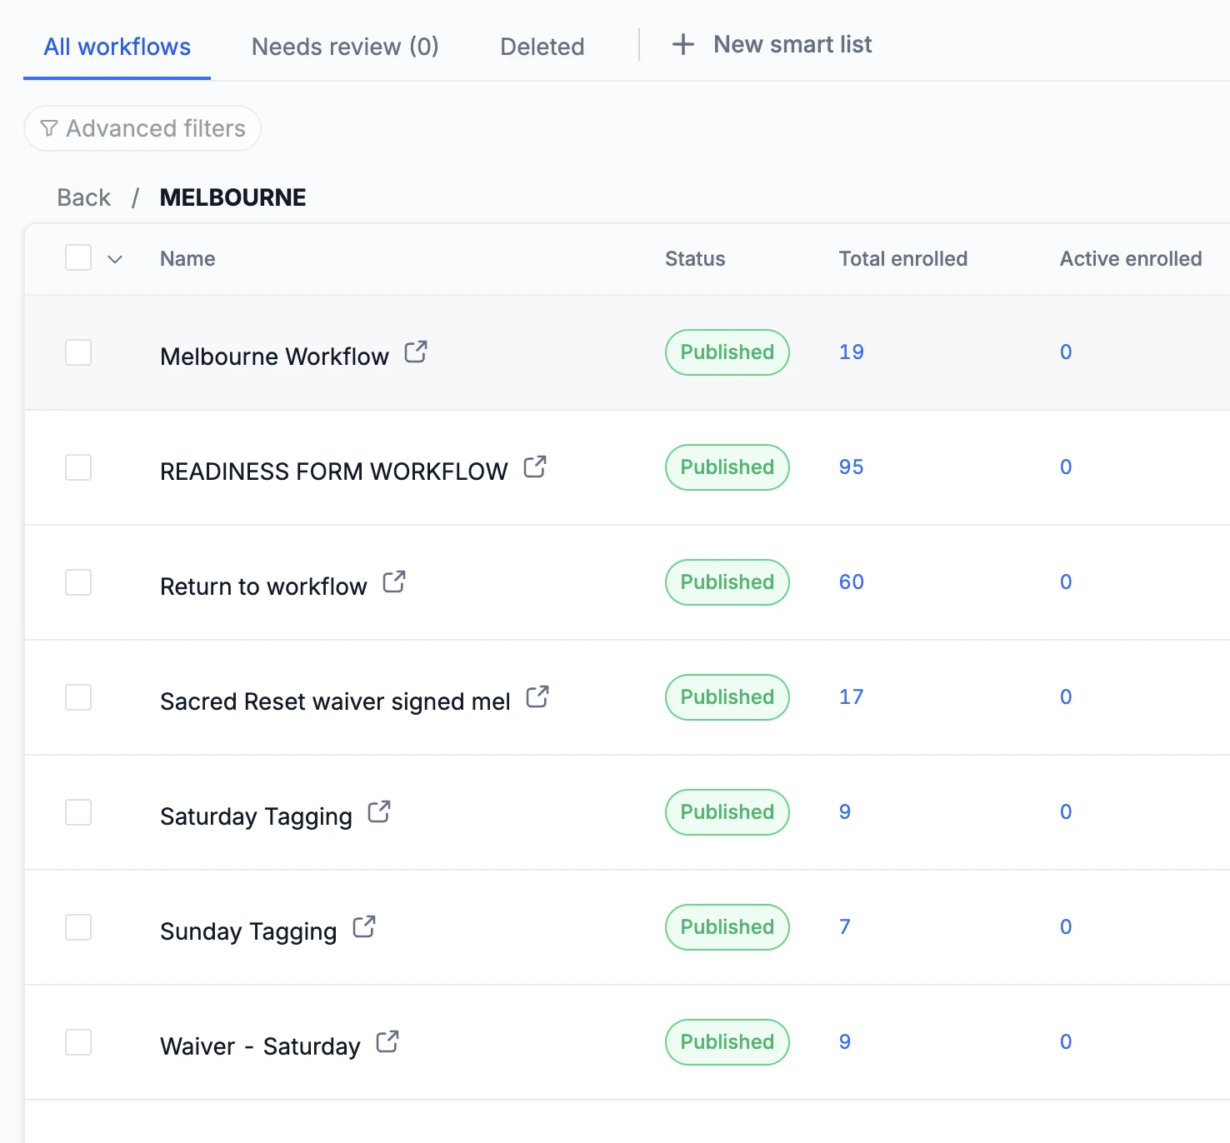
Task: Expand the bulk selection dropdown chevron
Action: click(115, 259)
